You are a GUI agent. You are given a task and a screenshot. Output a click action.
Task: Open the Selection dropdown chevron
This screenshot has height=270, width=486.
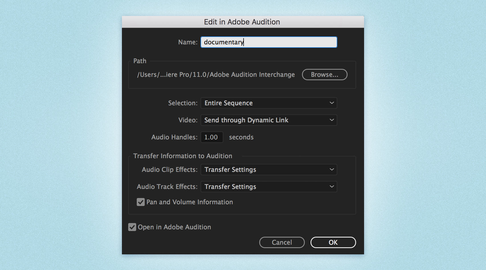(x=331, y=103)
